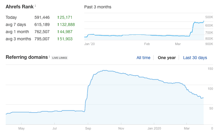This screenshot has height=134, width=219.
Task: Click the 150 axis label on referring domains chart
Action: coord(210,69)
